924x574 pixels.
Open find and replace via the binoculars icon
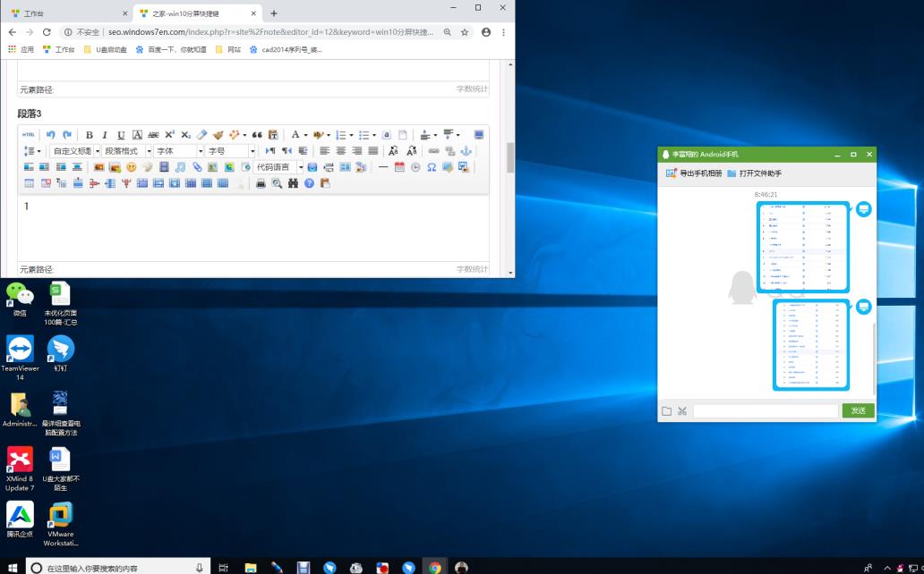point(293,183)
